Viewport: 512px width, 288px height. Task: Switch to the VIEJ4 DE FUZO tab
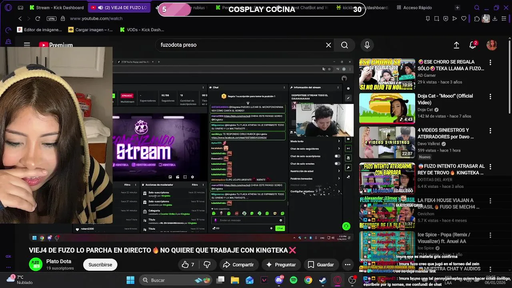pyautogui.click(x=119, y=8)
